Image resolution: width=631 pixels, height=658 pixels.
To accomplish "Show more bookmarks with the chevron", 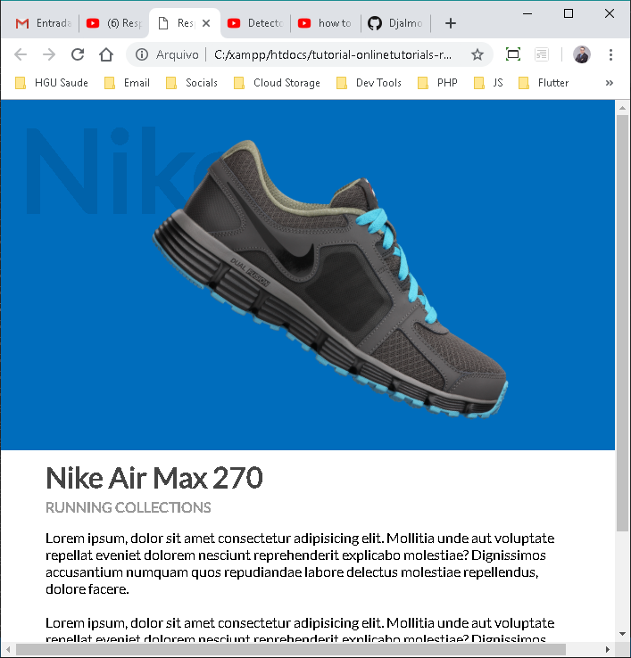I will click(610, 83).
